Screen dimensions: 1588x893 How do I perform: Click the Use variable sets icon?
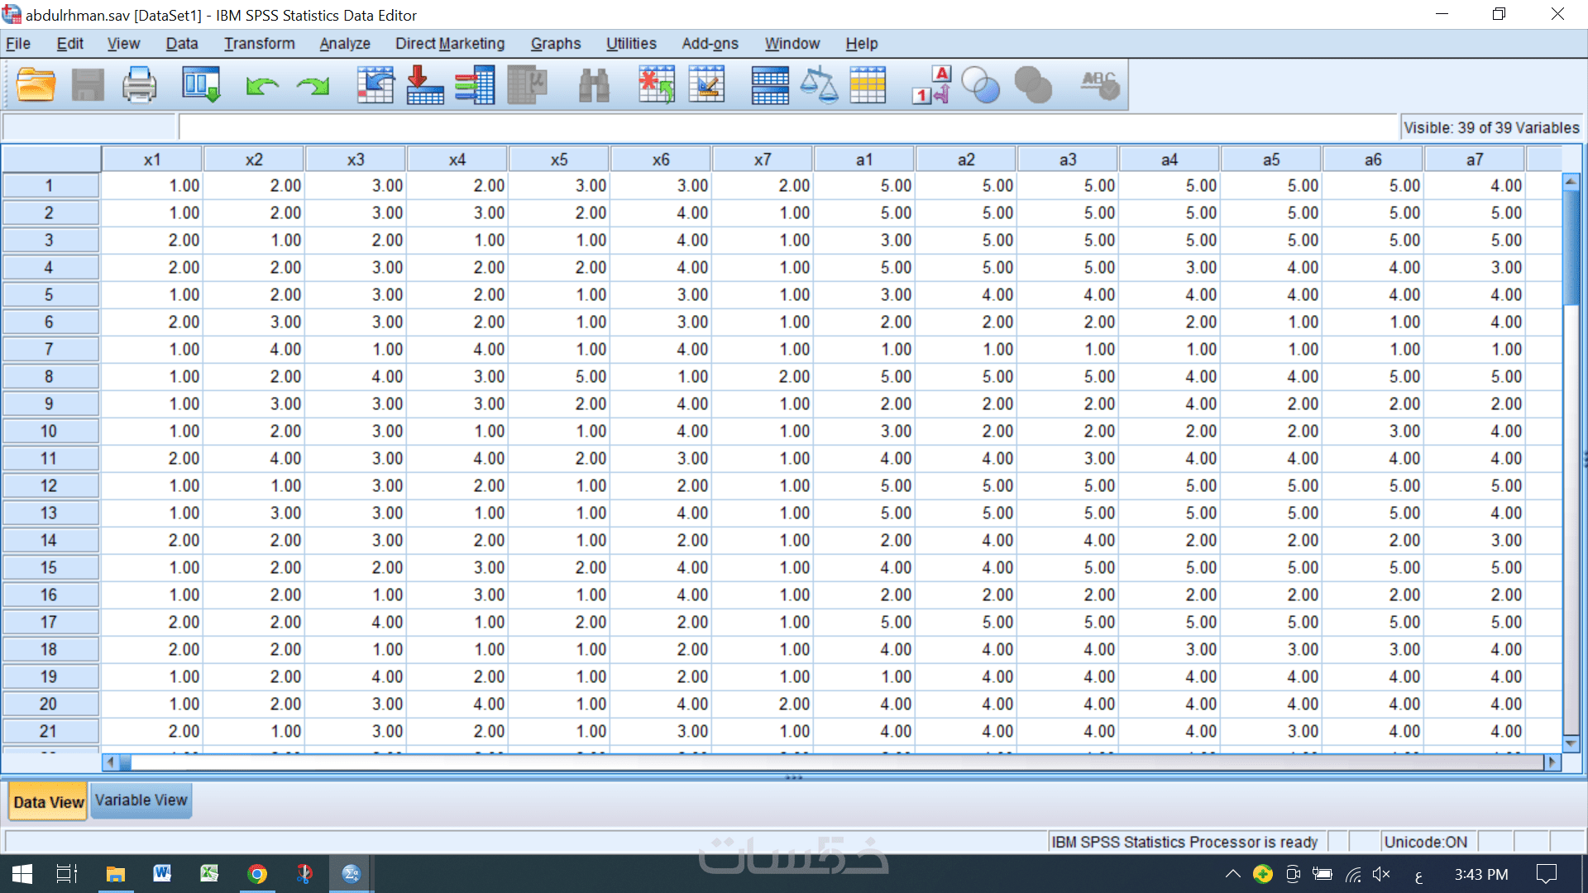[x=981, y=84]
